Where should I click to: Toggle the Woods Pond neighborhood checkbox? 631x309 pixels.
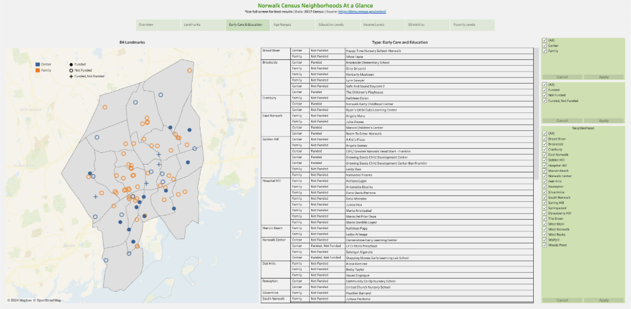(x=545, y=245)
